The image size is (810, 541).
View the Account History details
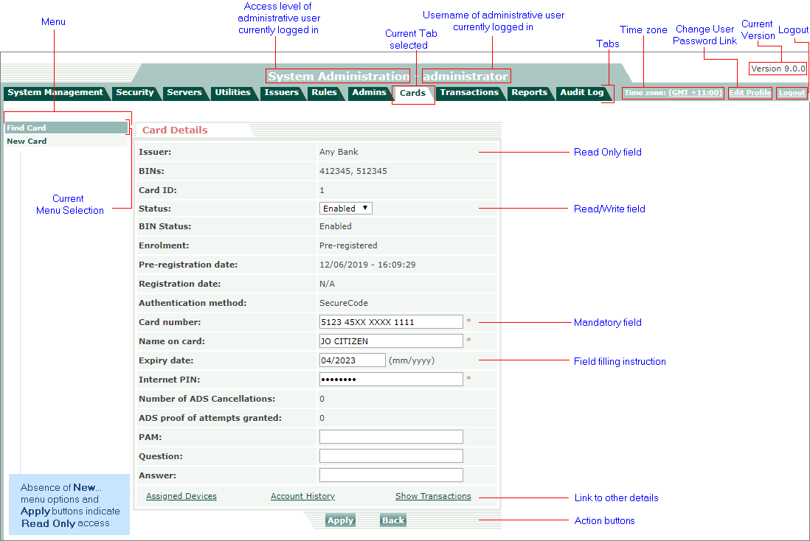[x=302, y=496]
